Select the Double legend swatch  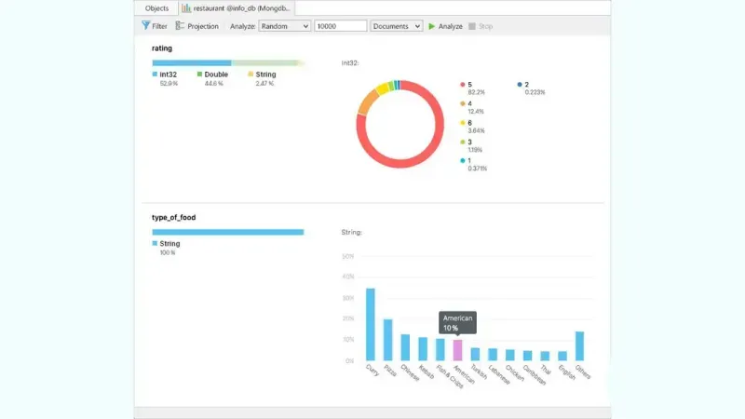199,74
